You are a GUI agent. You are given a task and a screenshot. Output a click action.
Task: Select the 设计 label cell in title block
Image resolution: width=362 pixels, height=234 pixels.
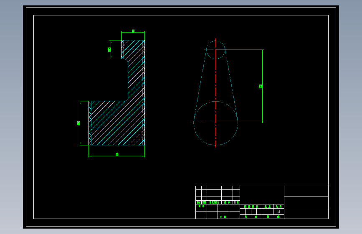(x=201, y=206)
